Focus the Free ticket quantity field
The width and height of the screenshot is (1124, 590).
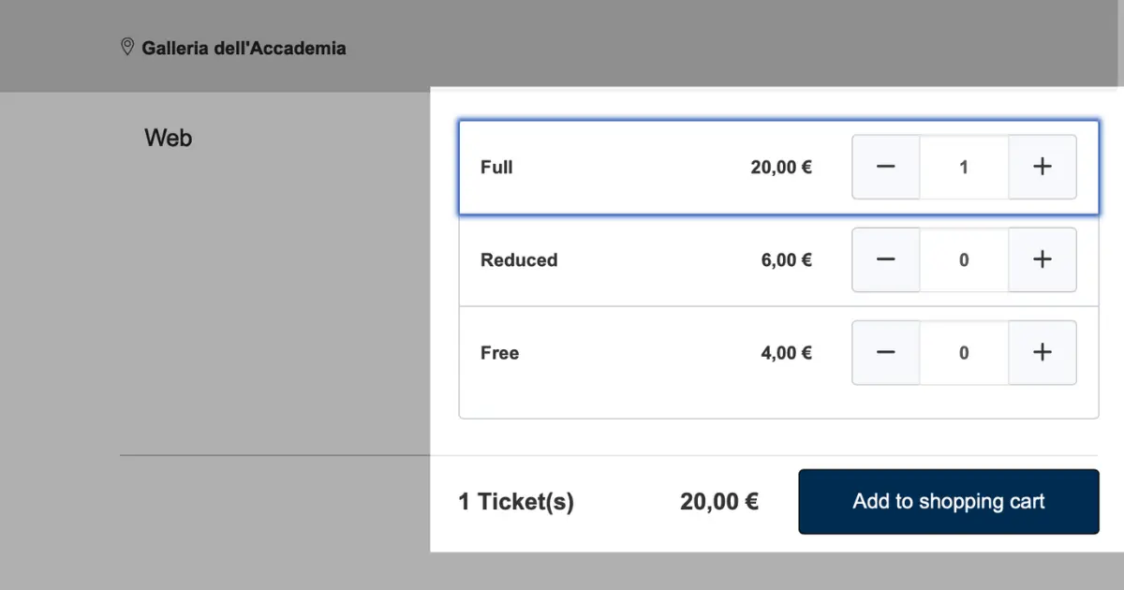tap(964, 353)
